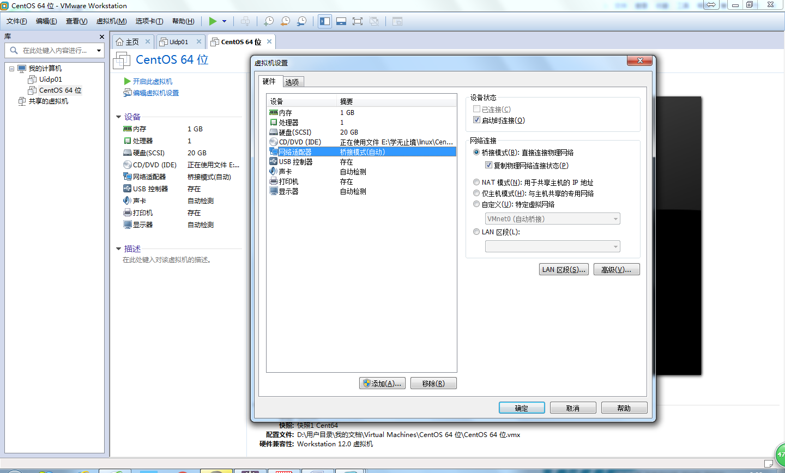
Task: Collapse the 我的计算机 tree node
Action: click(11, 69)
